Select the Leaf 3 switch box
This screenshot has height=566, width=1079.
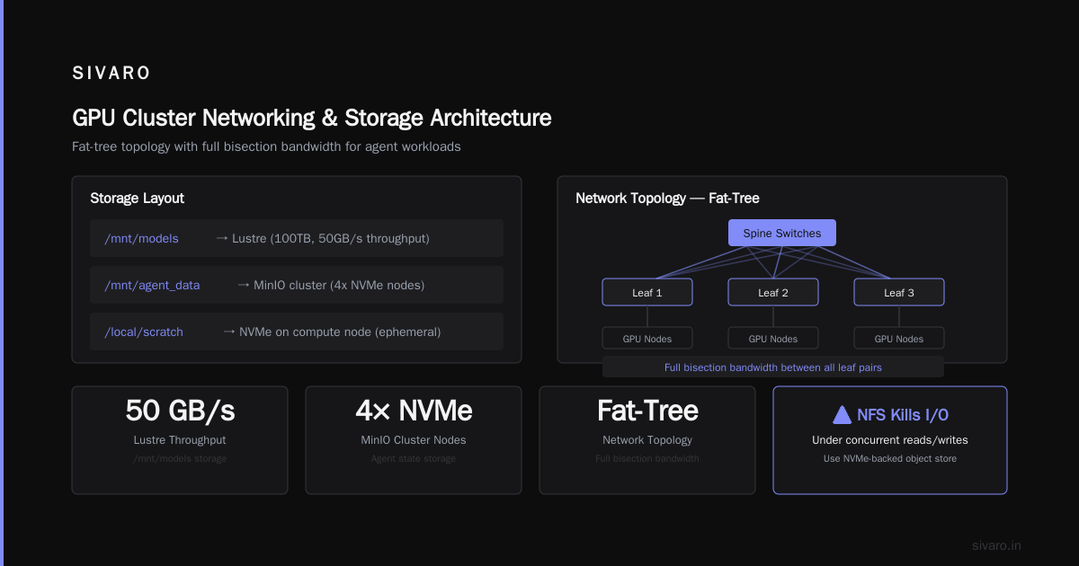[x=899, y=292]
